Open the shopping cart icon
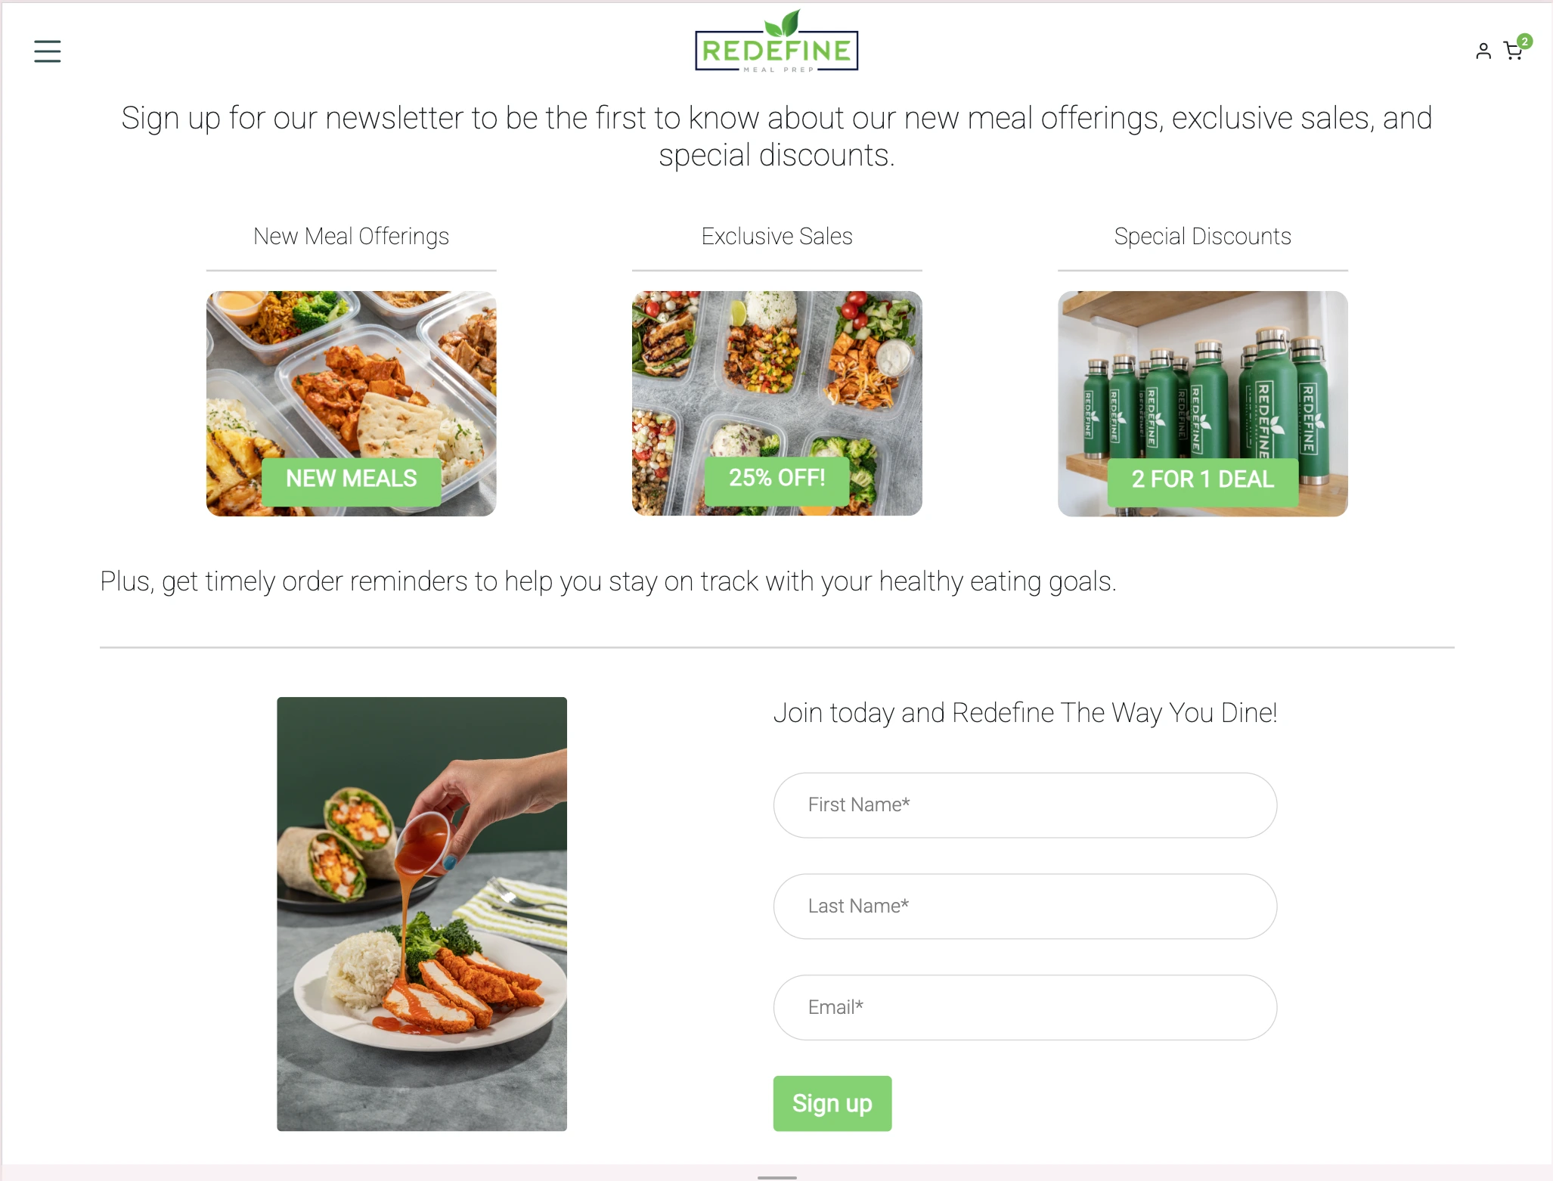Image resolution: width=1553 pixels, height=1181 pixels. pyautogui.click(x=1512, y=51)
